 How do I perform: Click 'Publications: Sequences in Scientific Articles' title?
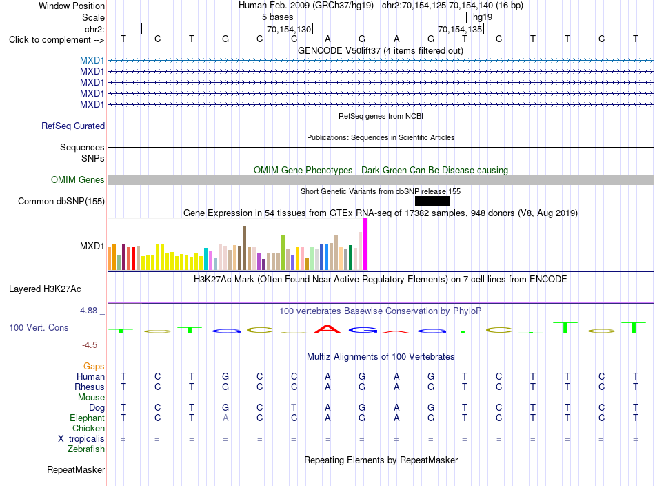[x=381, y=137]
